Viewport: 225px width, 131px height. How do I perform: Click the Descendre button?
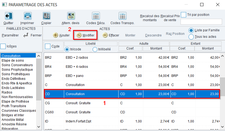click(x=153, y=35)
